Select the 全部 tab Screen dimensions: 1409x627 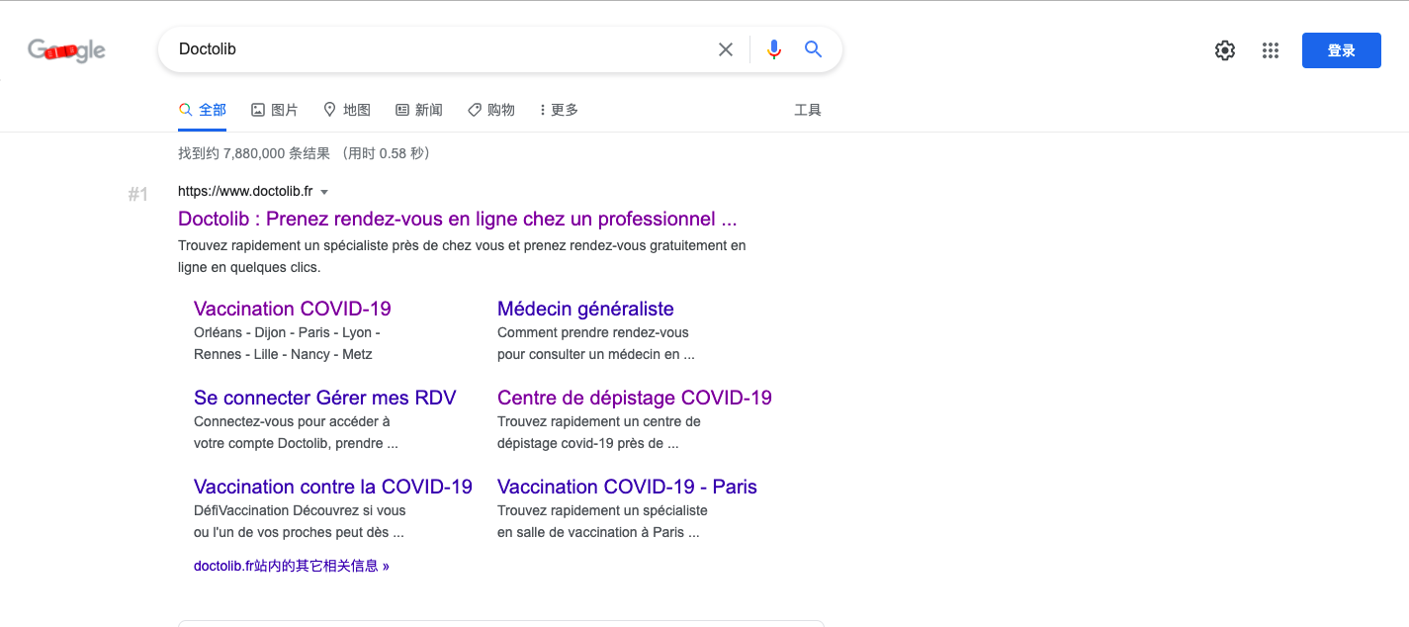pos(203,110)
